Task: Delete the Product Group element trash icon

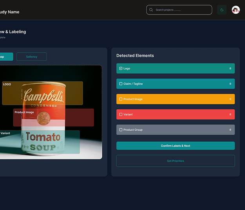Action: (x=230, y=130)
